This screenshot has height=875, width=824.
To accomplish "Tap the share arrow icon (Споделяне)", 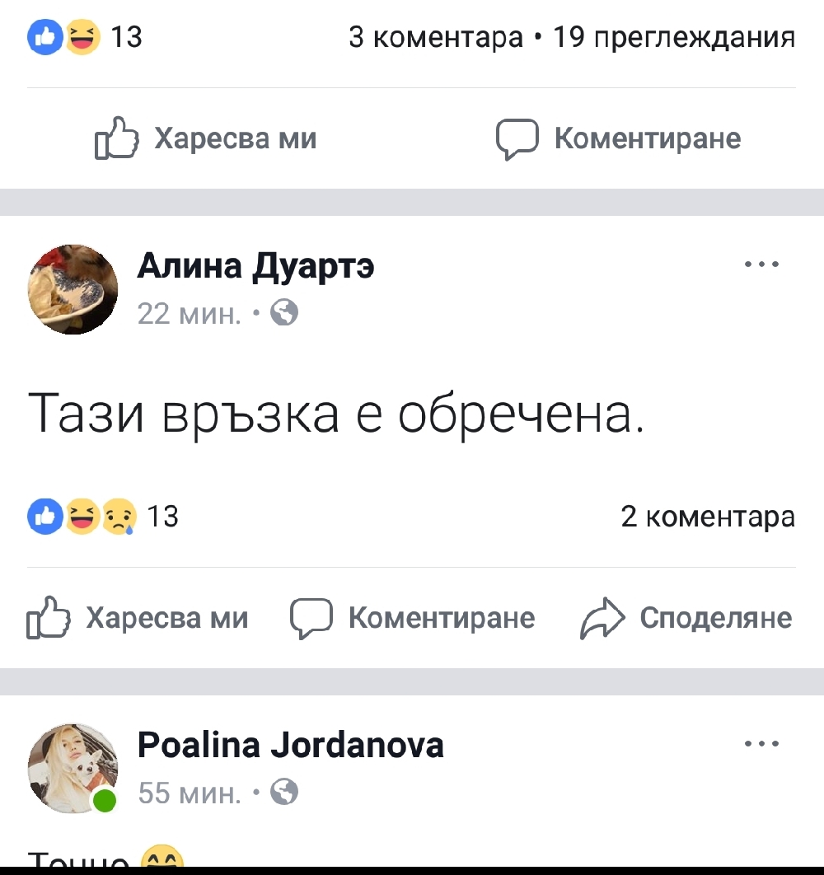I will 602,619.
